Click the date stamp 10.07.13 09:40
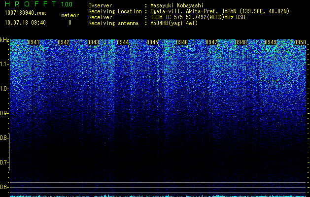The width and height of the screenshot is (310, 197). tap(25, 23)
